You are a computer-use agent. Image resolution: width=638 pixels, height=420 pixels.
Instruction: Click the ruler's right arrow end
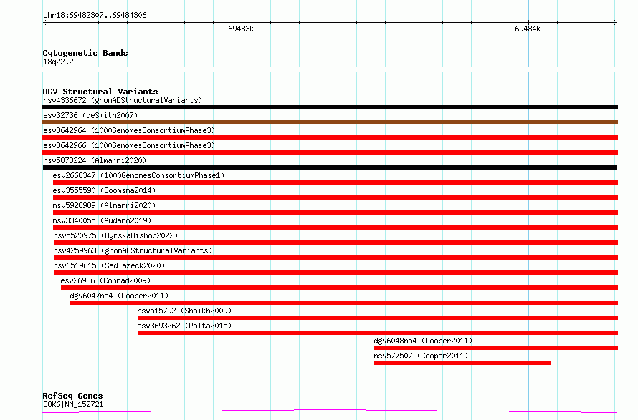coord(616,23)
